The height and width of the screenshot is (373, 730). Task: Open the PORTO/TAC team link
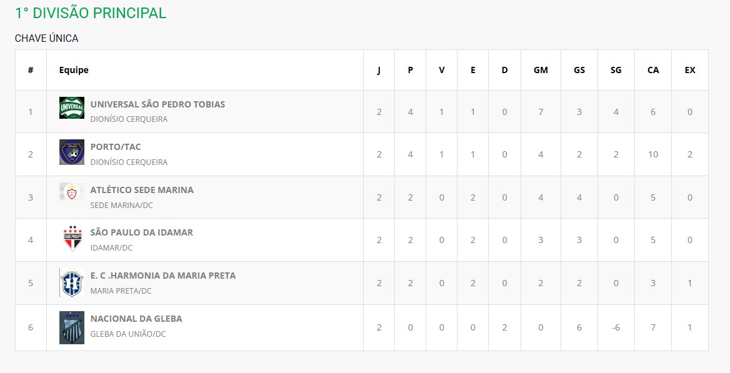click(x=116, y=147)
